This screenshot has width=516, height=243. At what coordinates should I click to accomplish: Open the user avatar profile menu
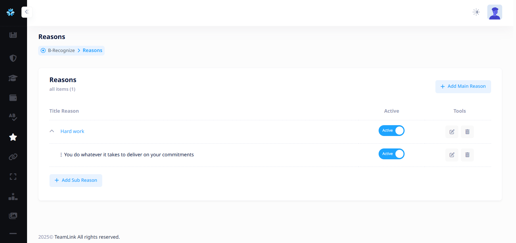[495, 12]
